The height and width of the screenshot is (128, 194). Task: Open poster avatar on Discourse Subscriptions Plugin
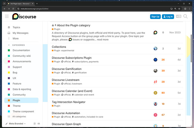point(155,60)
